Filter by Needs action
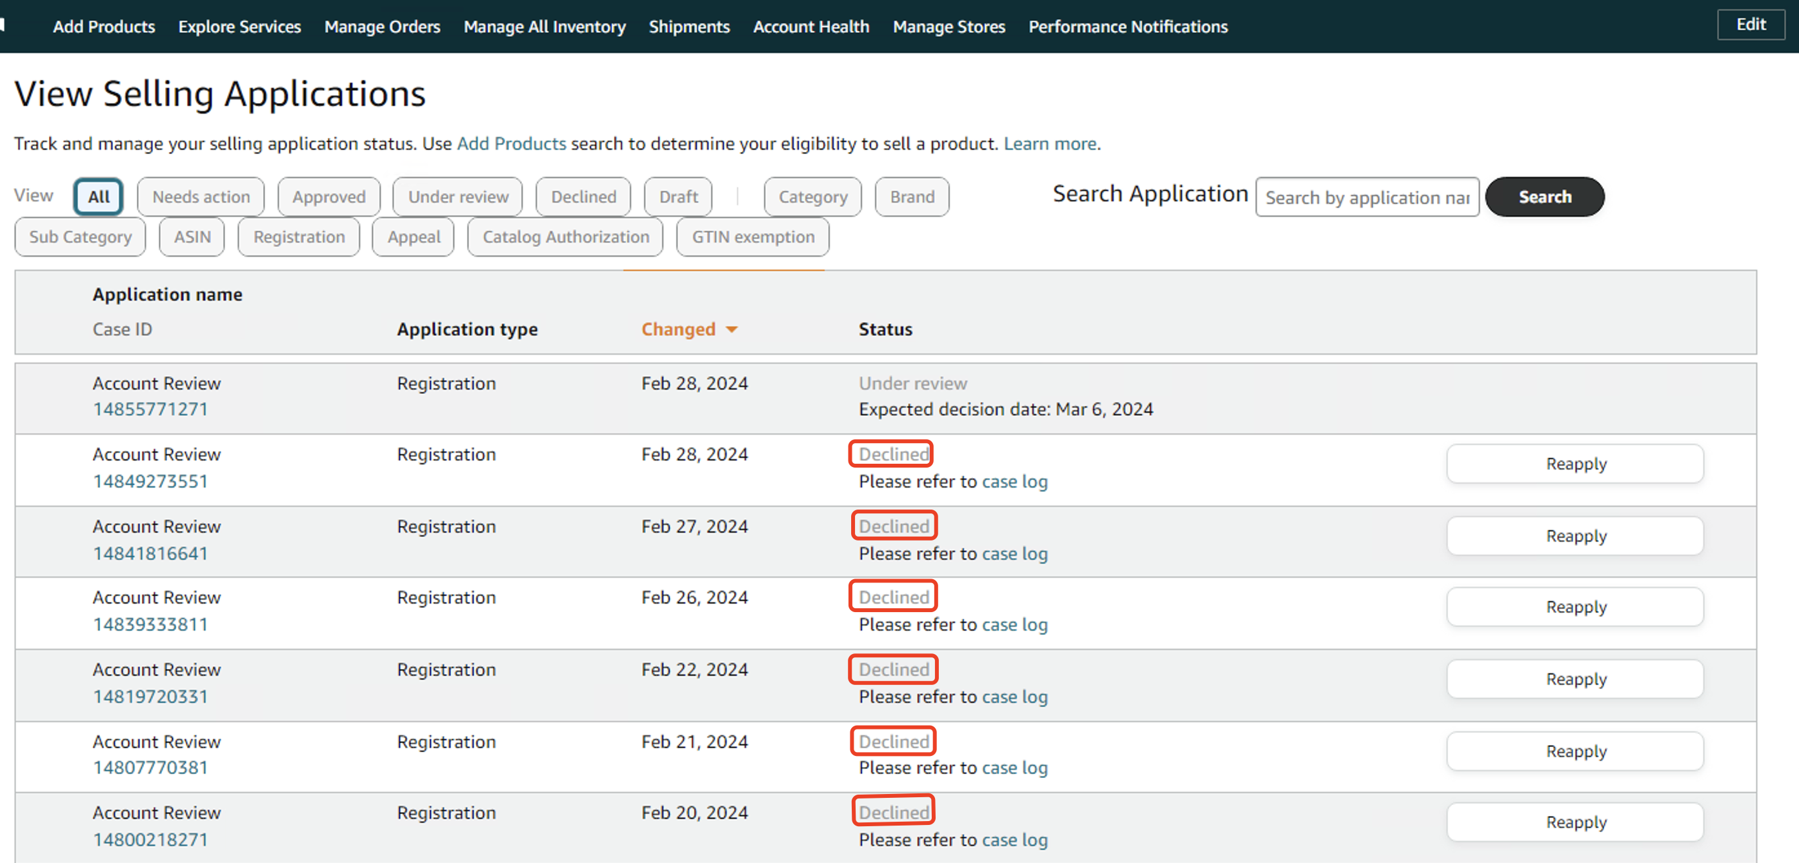Screen dimensions: 1799x863 [x=201, y=197]
